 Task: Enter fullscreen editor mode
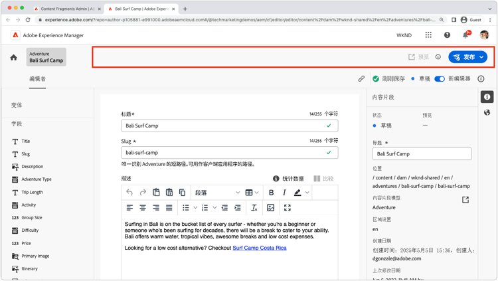288,208
